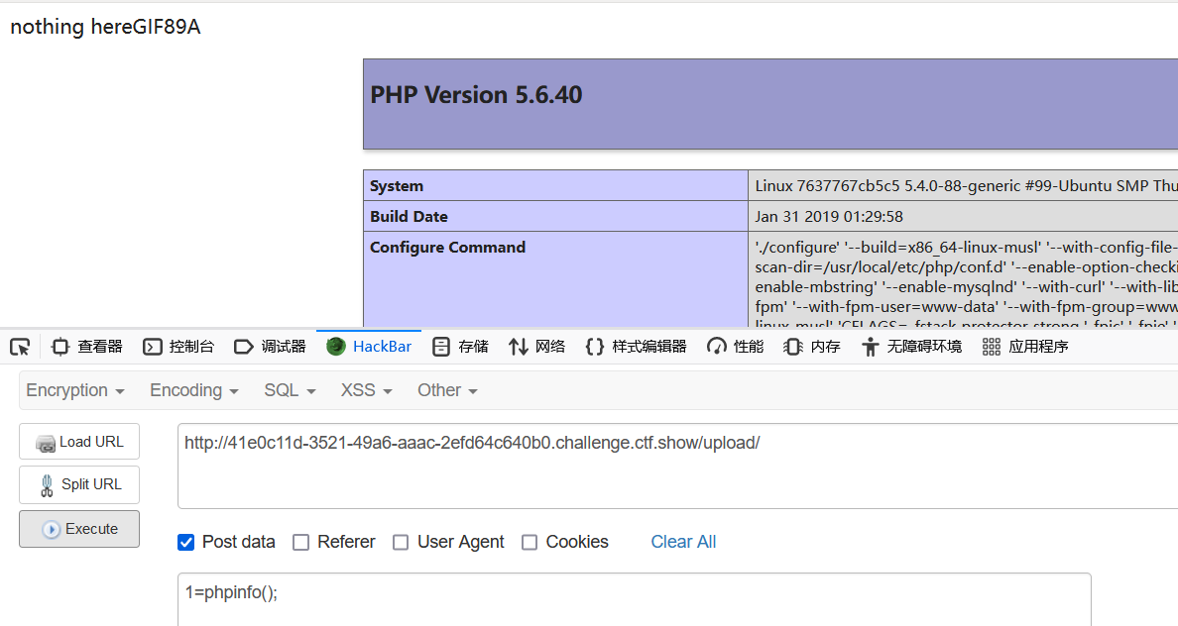Enable the User Agent checkbox
1178x626 pixels.
(x=401, y=542)
